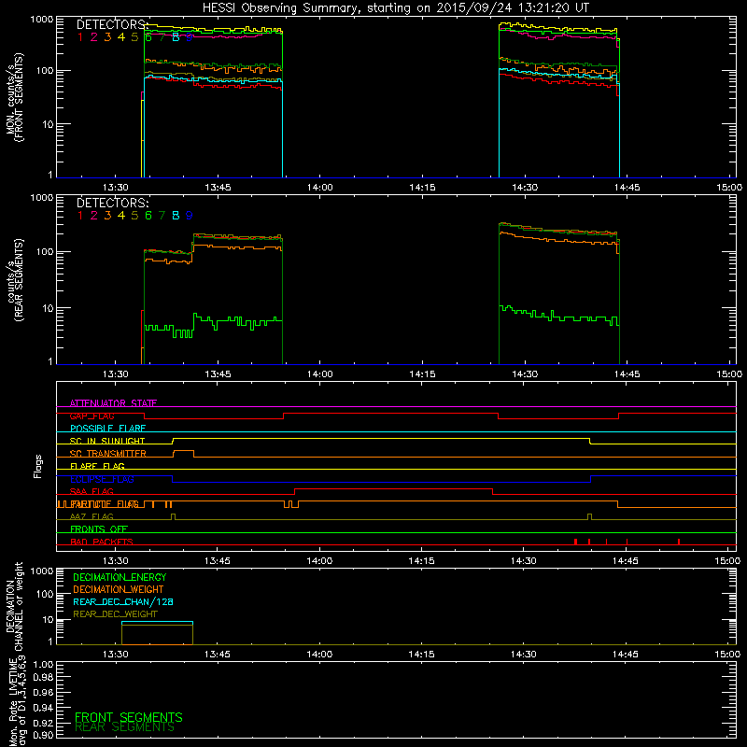Click 13:45 time label under the decimation plot
The height and width of the screenshot is (747, 747).
pyautogui.click(x=218, y=655)
